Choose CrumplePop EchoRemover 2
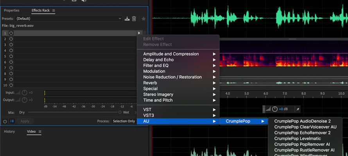This screenshot has height=156, width=348. coord(305,133)
